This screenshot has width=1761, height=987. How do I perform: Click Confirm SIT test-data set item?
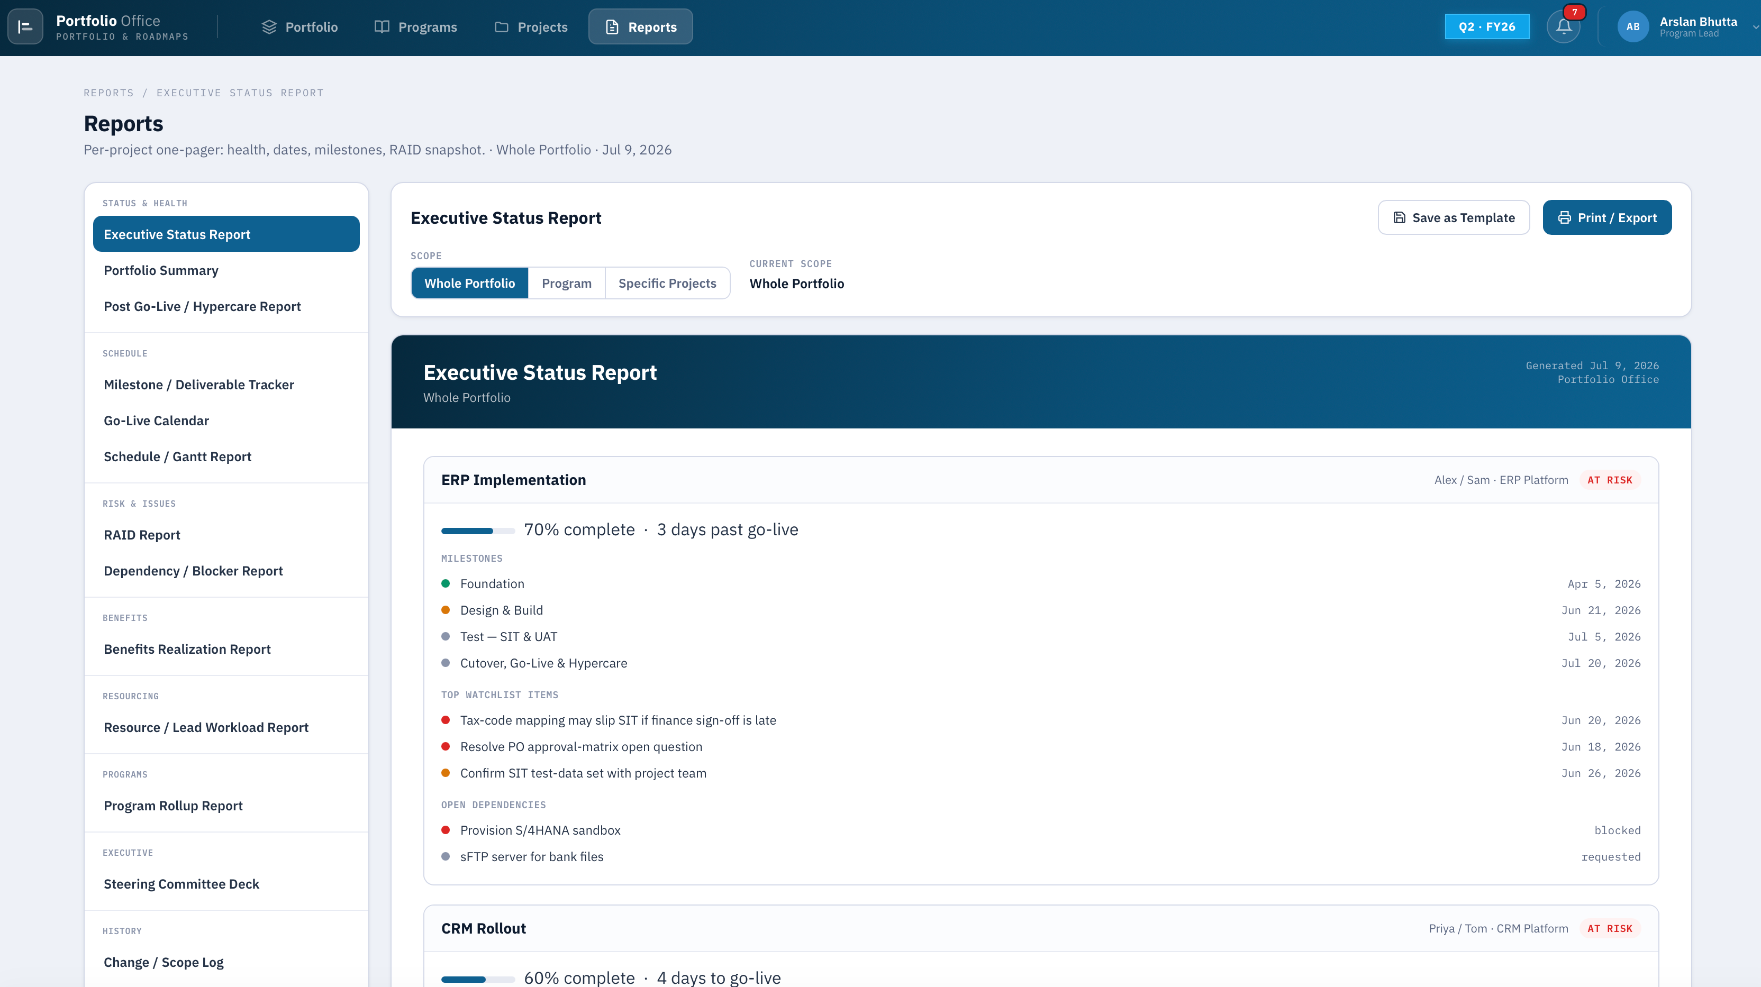(x=1040, y=773)
